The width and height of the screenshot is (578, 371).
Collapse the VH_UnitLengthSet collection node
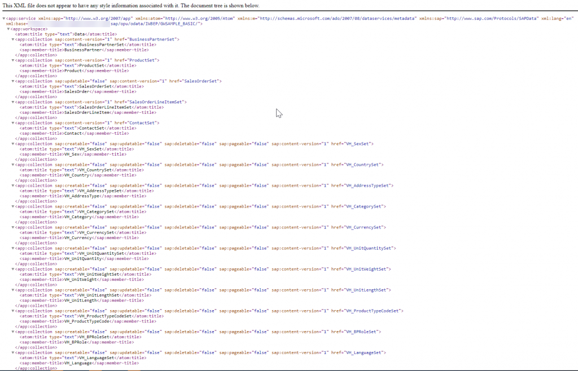point(12,290)
